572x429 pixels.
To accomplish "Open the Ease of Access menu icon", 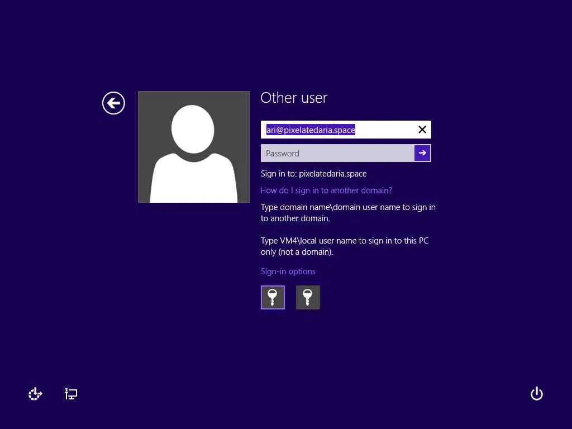I will [35, 394].
